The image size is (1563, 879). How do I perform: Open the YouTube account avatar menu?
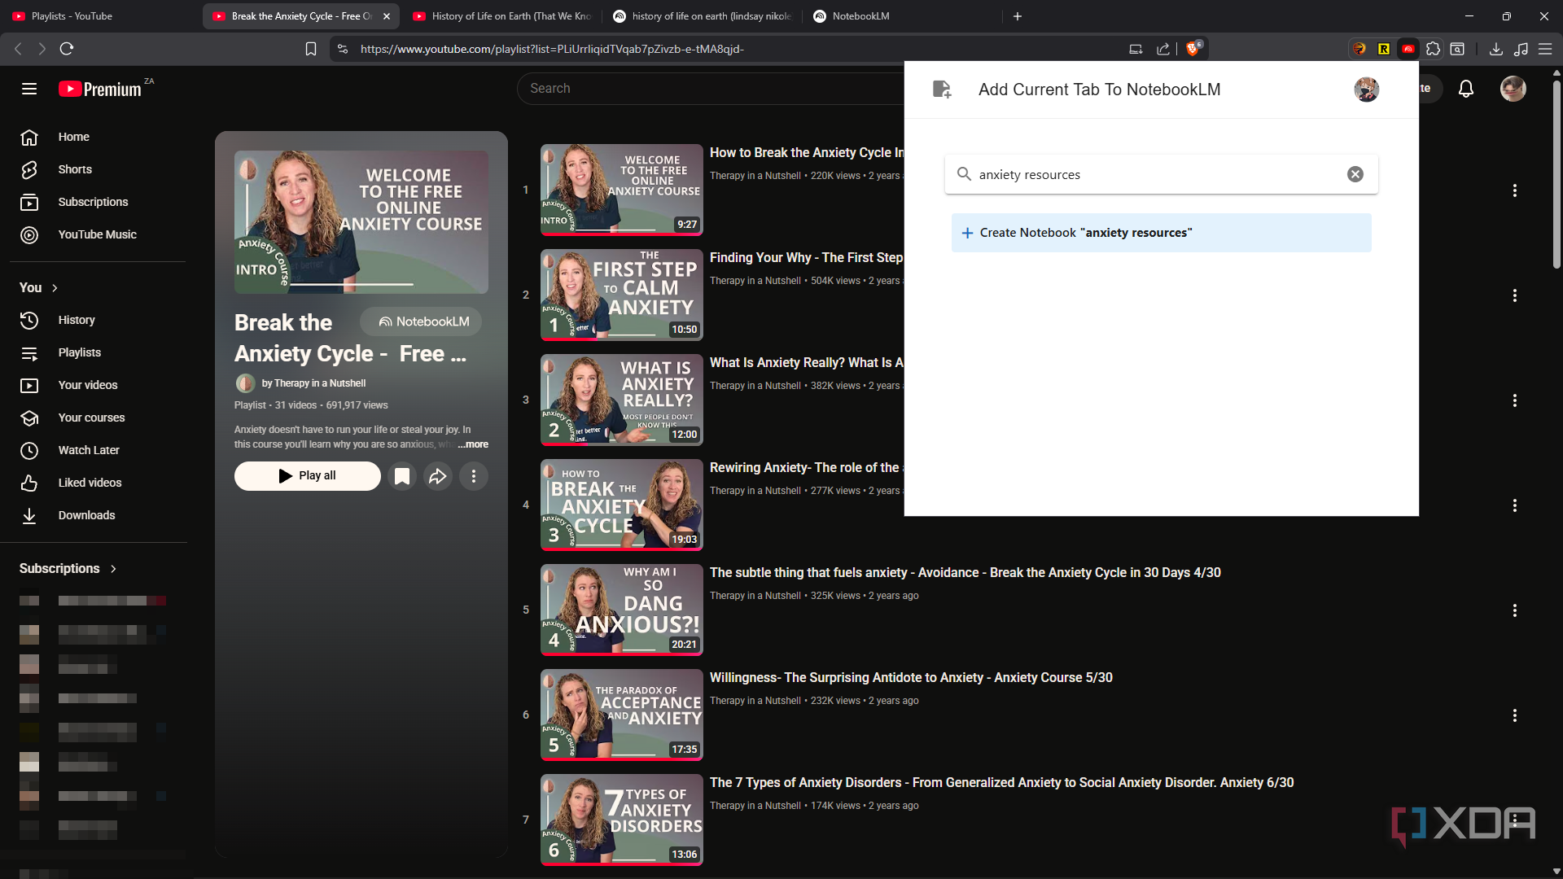click(x=1513, y=89)
